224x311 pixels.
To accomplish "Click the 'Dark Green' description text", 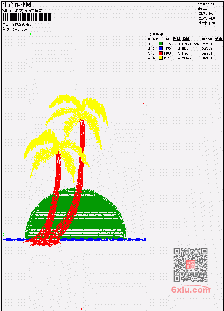I will (190, 44).
